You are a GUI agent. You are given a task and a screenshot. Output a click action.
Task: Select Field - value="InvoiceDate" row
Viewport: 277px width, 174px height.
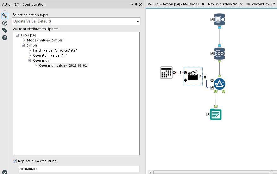[55, 50]
